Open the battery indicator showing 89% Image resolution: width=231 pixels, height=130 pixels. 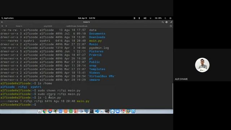158,18
